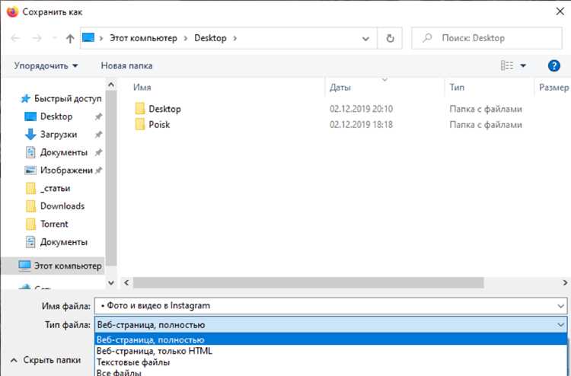Viewport: 571px width, 376px height.
Task: Open Torrent folder in sidebar
Action: (54, 224)
